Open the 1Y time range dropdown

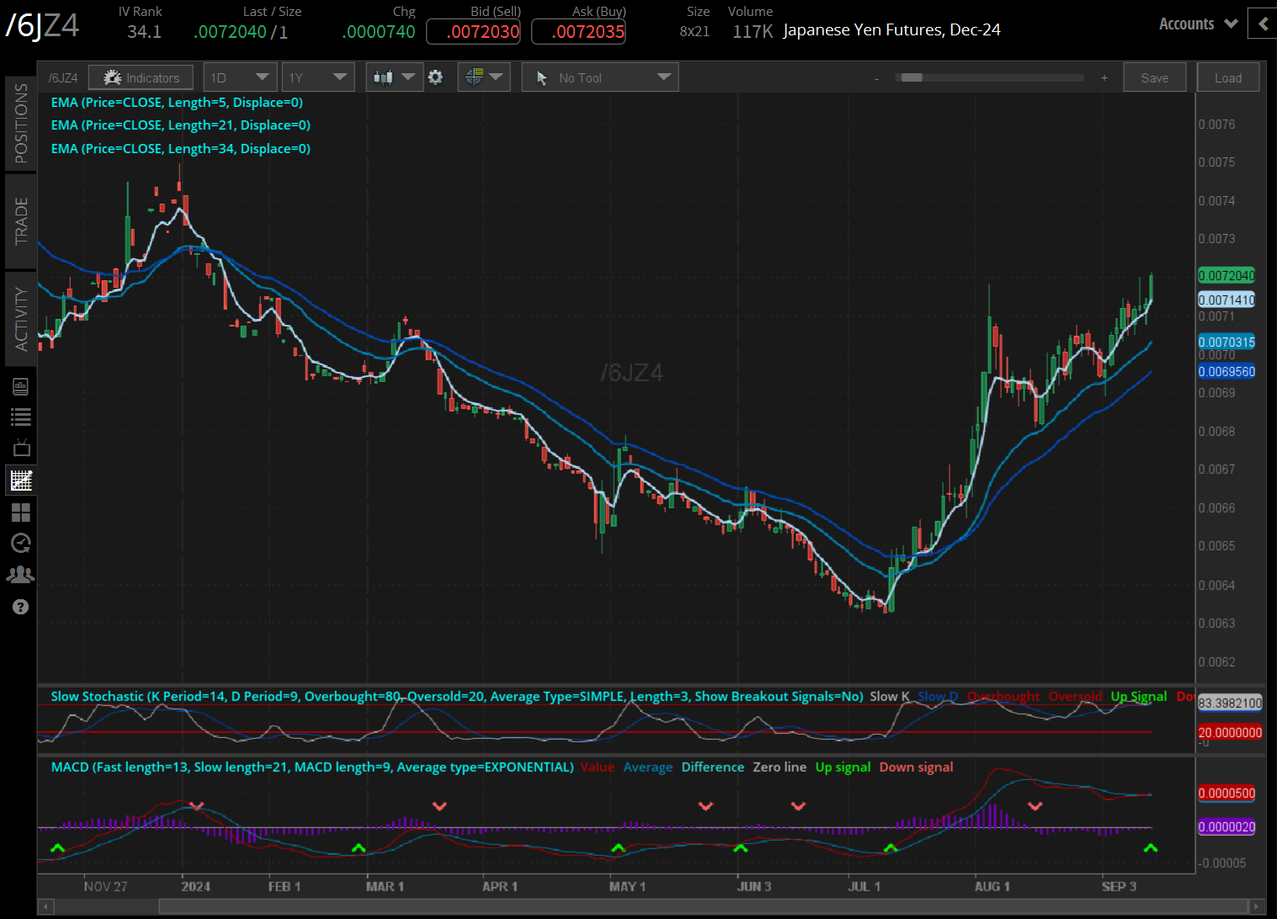tap(317, 77)
